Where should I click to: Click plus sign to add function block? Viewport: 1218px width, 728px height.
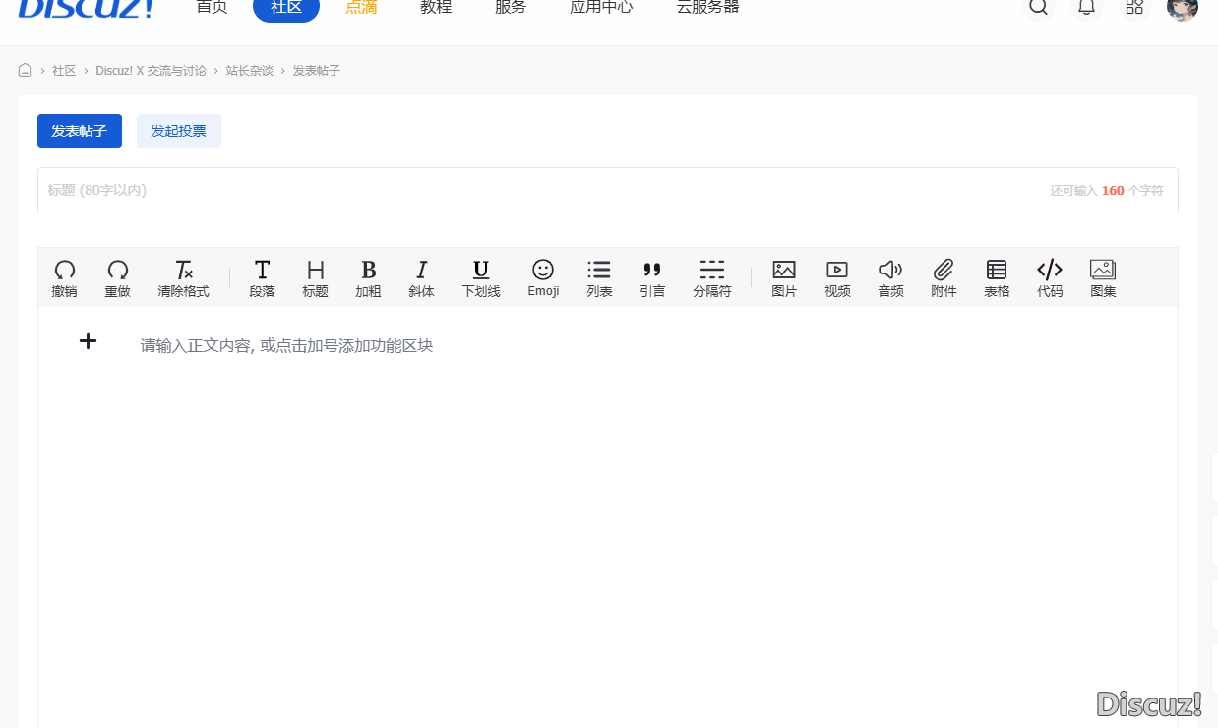(88, 341)
